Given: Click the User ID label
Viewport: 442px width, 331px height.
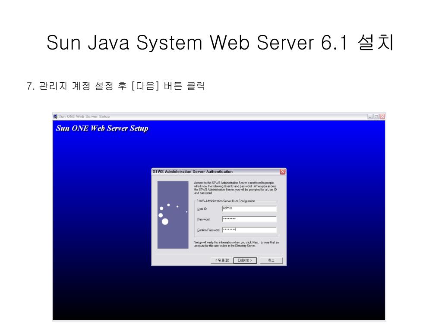Looking at the screenshot, I should click(x=202, y=209).
